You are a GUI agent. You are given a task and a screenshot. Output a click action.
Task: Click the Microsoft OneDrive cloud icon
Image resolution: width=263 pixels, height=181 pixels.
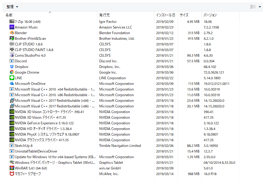point(12,84)
